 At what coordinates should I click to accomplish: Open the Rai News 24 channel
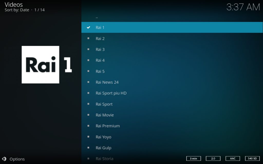pos(107,82)
